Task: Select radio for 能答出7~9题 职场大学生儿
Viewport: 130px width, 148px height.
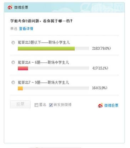Action: (13, 82)
